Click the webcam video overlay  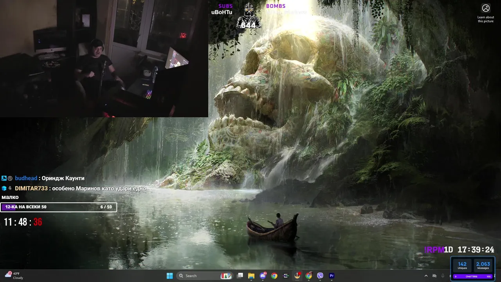pyautogui.click(x=104, y=58)
